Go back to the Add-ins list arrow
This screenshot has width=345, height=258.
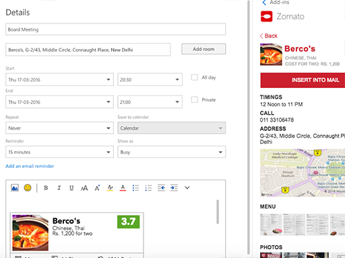tap(264, 3)
